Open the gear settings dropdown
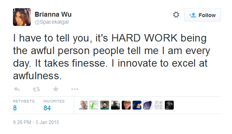Viewport: 232px width, 134px height. click(176, 15)
